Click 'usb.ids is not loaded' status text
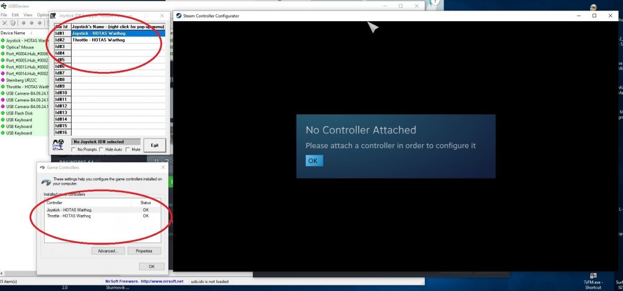Image resolution: width=623 pixels, height=291 pixels. tap(209, 282)
